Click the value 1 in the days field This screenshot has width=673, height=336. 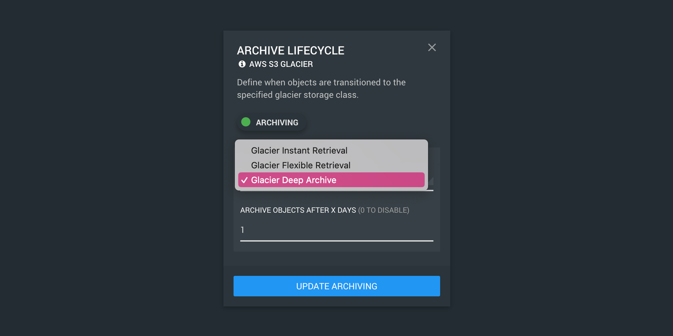pos(242,230)
